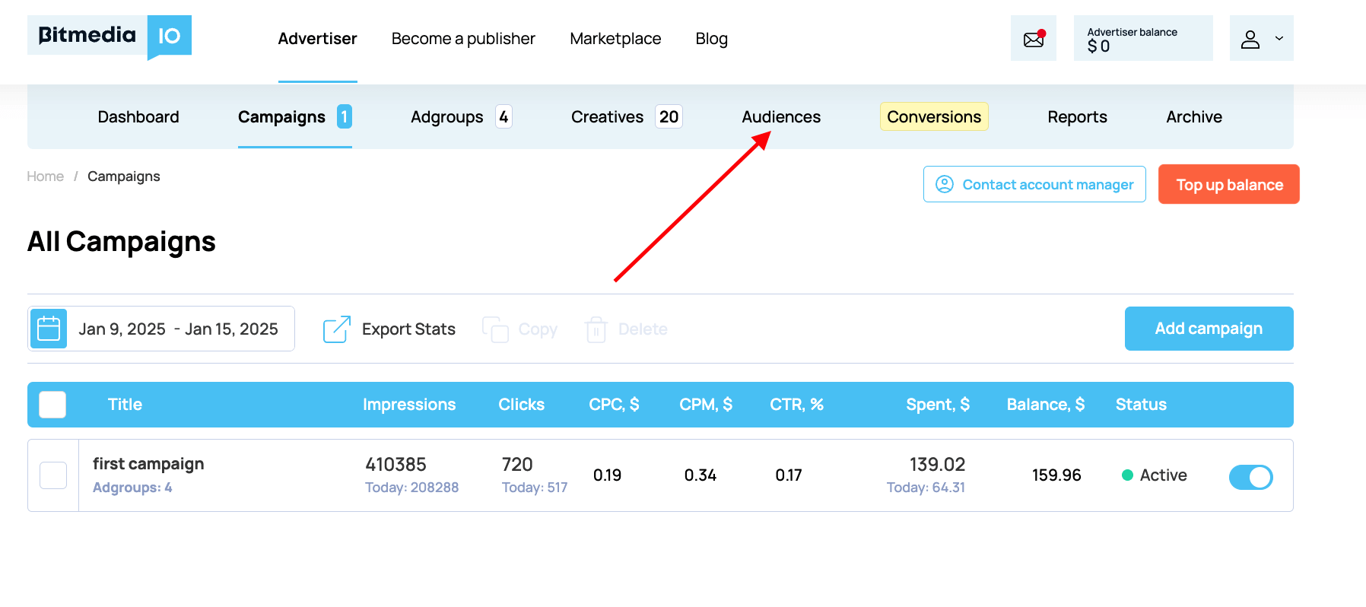Check the first campaign row checkbox
This screenshot has height=607, width=1366.
tap(53, 475)
